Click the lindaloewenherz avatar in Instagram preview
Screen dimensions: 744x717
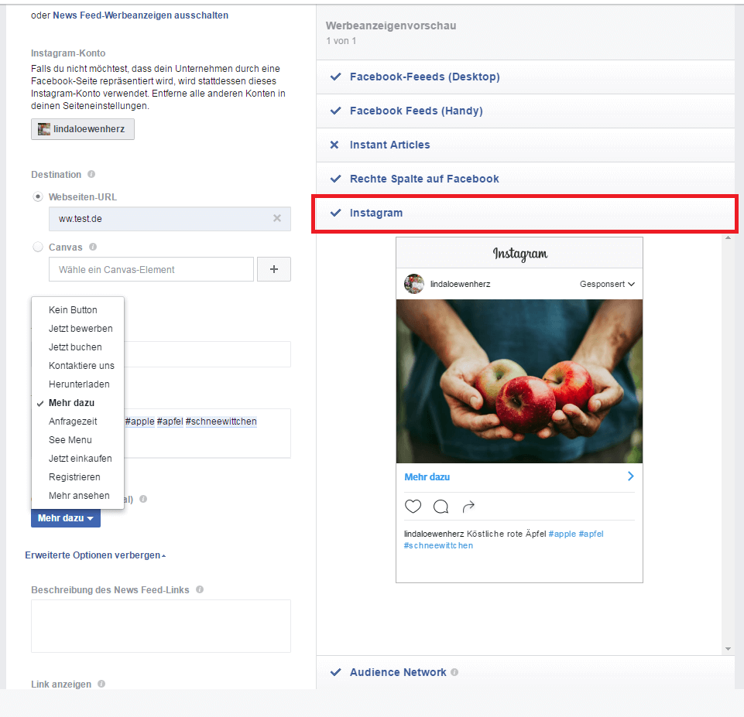[413, 284]
